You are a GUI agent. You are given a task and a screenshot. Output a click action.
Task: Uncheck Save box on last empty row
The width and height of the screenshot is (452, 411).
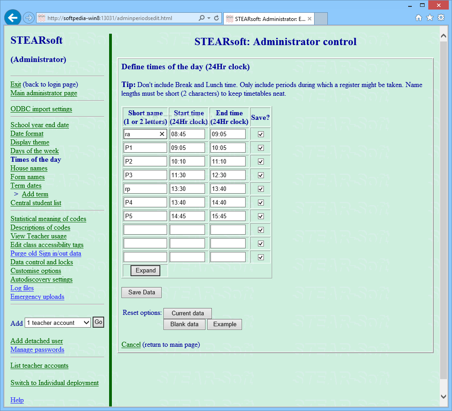261,257
